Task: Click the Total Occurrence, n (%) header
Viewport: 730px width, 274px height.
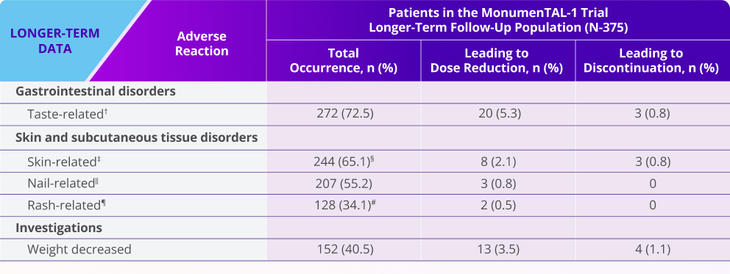Action: pos(344,61)
